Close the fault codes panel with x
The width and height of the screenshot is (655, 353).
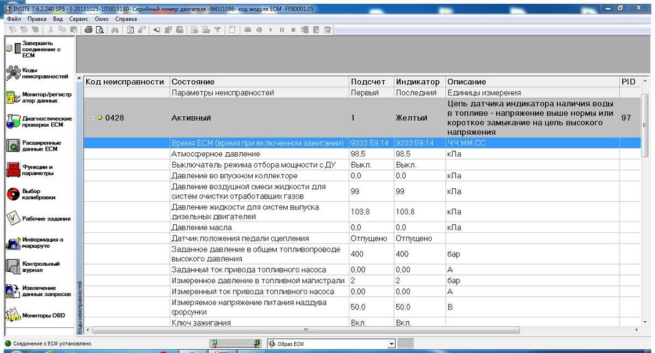tap(79, 79)
